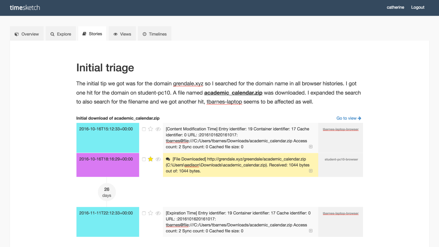The height and width of the screenshot is (247, 439).
Task: Hide the Expiration Time event
Action: click(x=158, y=213)
